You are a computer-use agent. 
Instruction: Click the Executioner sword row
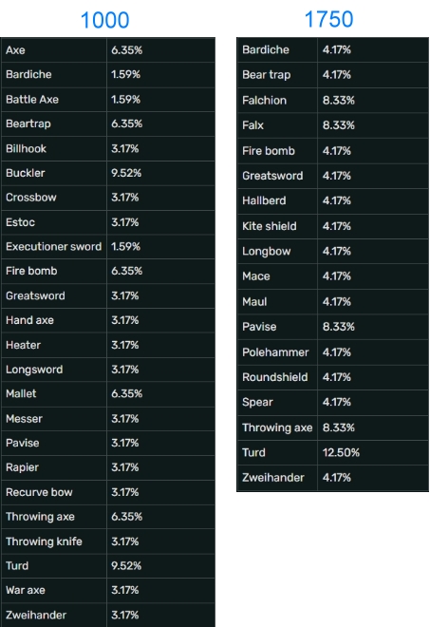[x=108, y=247]
